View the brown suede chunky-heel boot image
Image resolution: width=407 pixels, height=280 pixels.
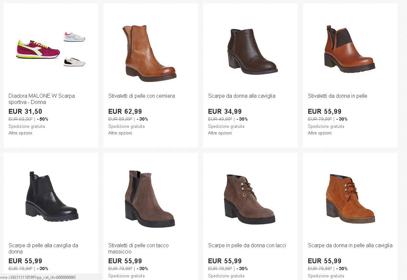(x=150, y=199)
